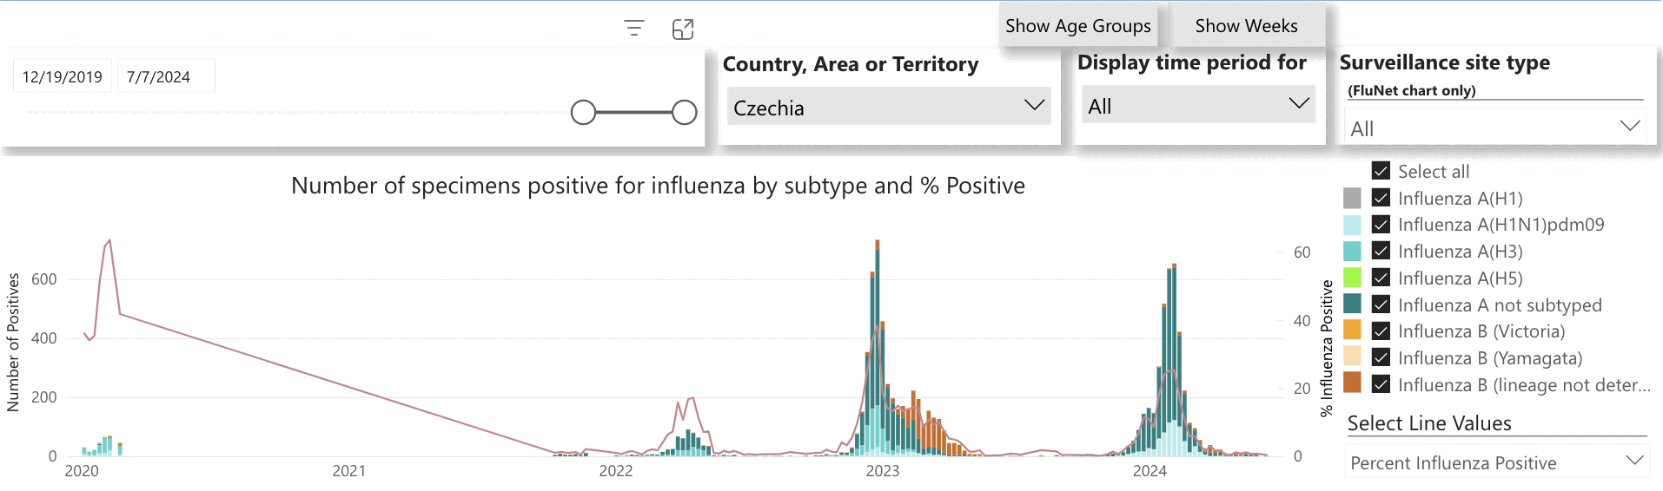This screenshot has width=1663, height=491.
Task: Click Influenza B (Victoria) orange legend swatch
Action: click(1352, 331)
